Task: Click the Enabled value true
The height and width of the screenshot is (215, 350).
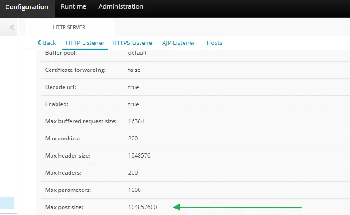Action: click(x=134, y=104)
